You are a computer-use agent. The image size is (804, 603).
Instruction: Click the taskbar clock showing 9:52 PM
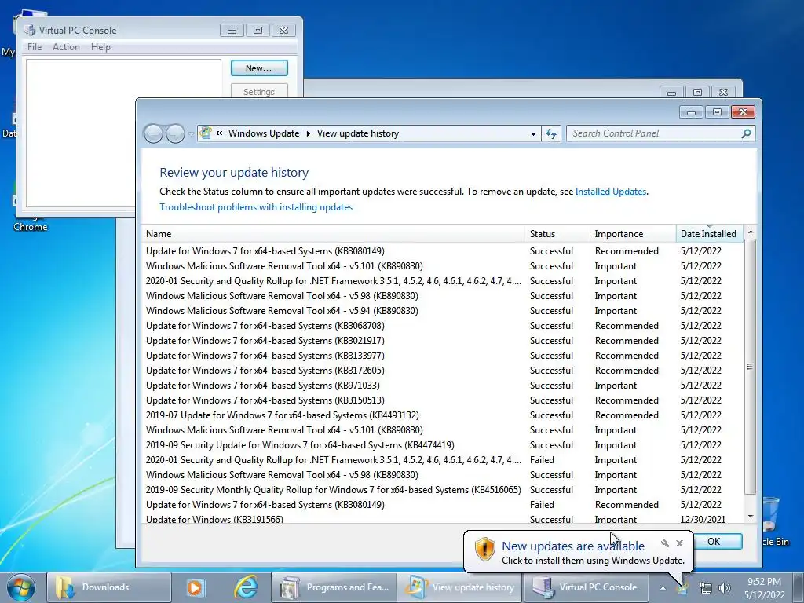coord(764,588)
